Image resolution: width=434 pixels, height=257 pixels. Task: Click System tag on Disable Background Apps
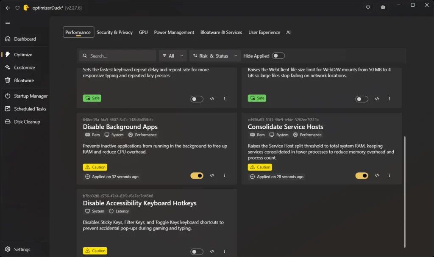click(114, 135)
